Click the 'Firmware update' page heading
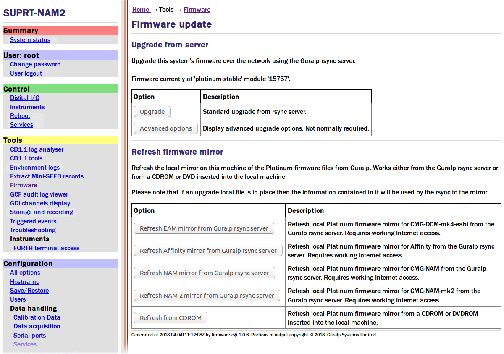This screenshot has width=504, height=354. pyautogui.click(x=172, y=24)
